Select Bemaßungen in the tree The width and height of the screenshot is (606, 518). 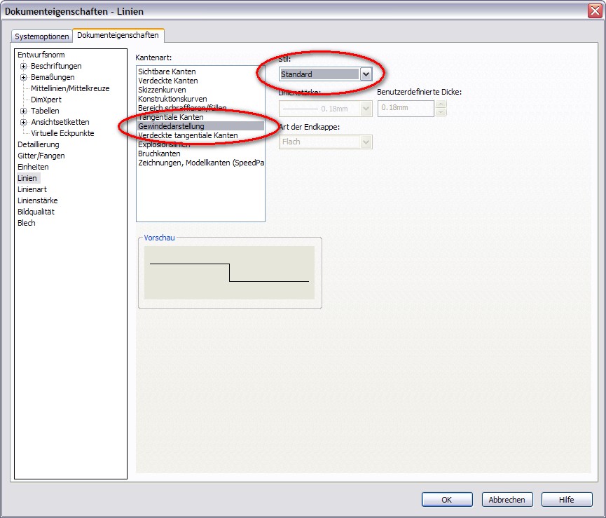point(53,77)
